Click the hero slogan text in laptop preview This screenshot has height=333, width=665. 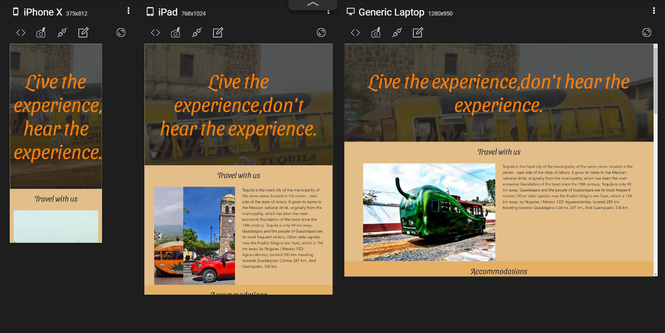point(499,93)
